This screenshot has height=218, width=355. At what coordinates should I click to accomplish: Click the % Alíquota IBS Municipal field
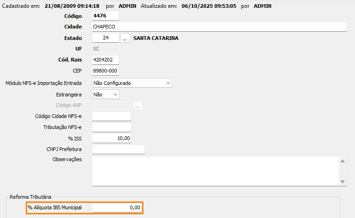117,208
